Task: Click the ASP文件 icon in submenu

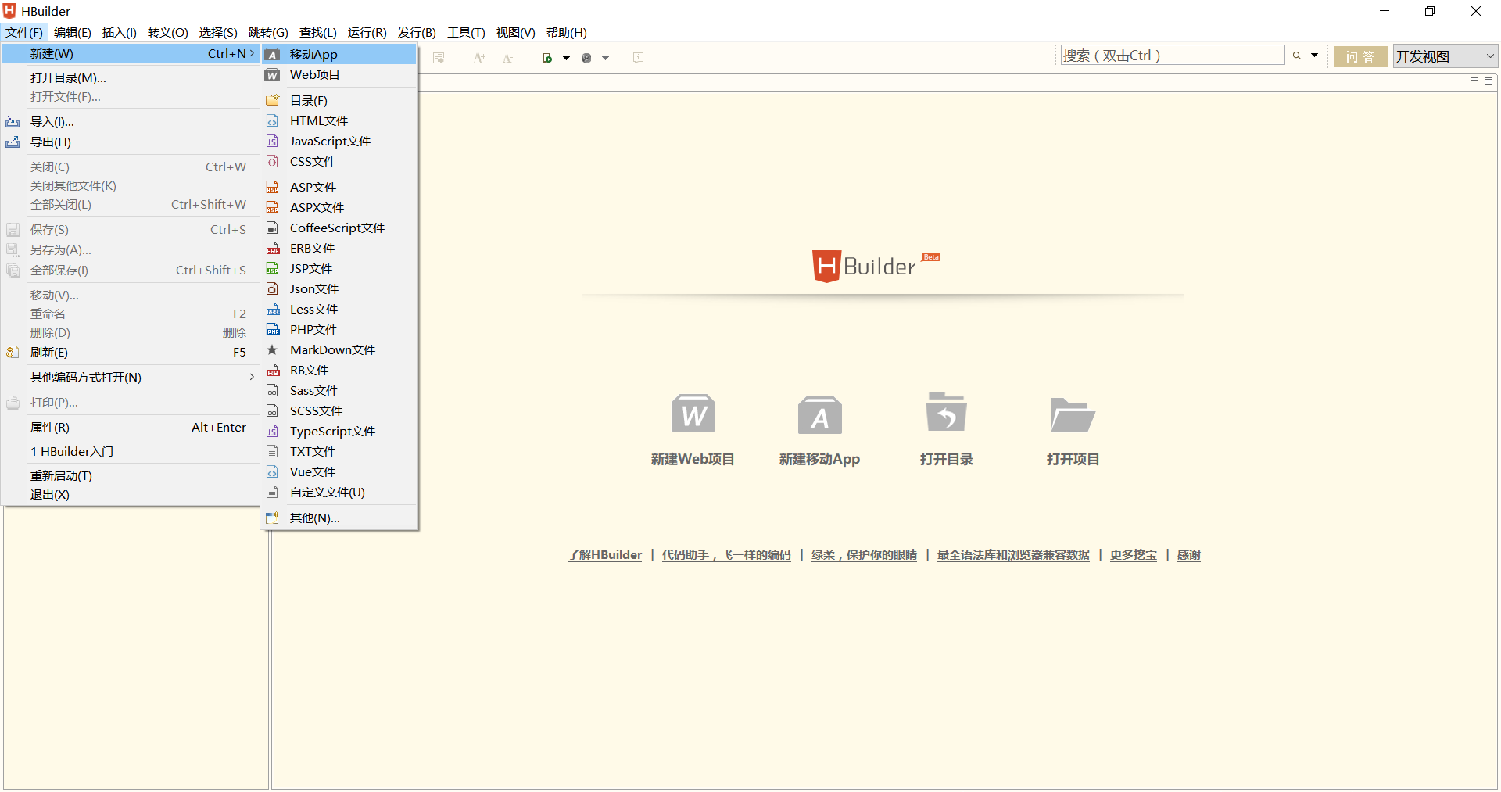Action: click(272, 187)
